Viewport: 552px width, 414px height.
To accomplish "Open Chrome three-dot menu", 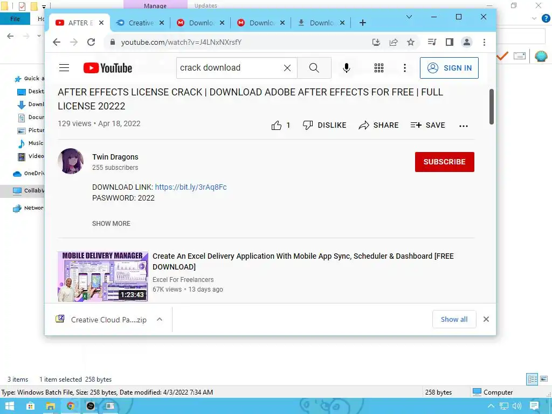I will click(x=485, y=42).
